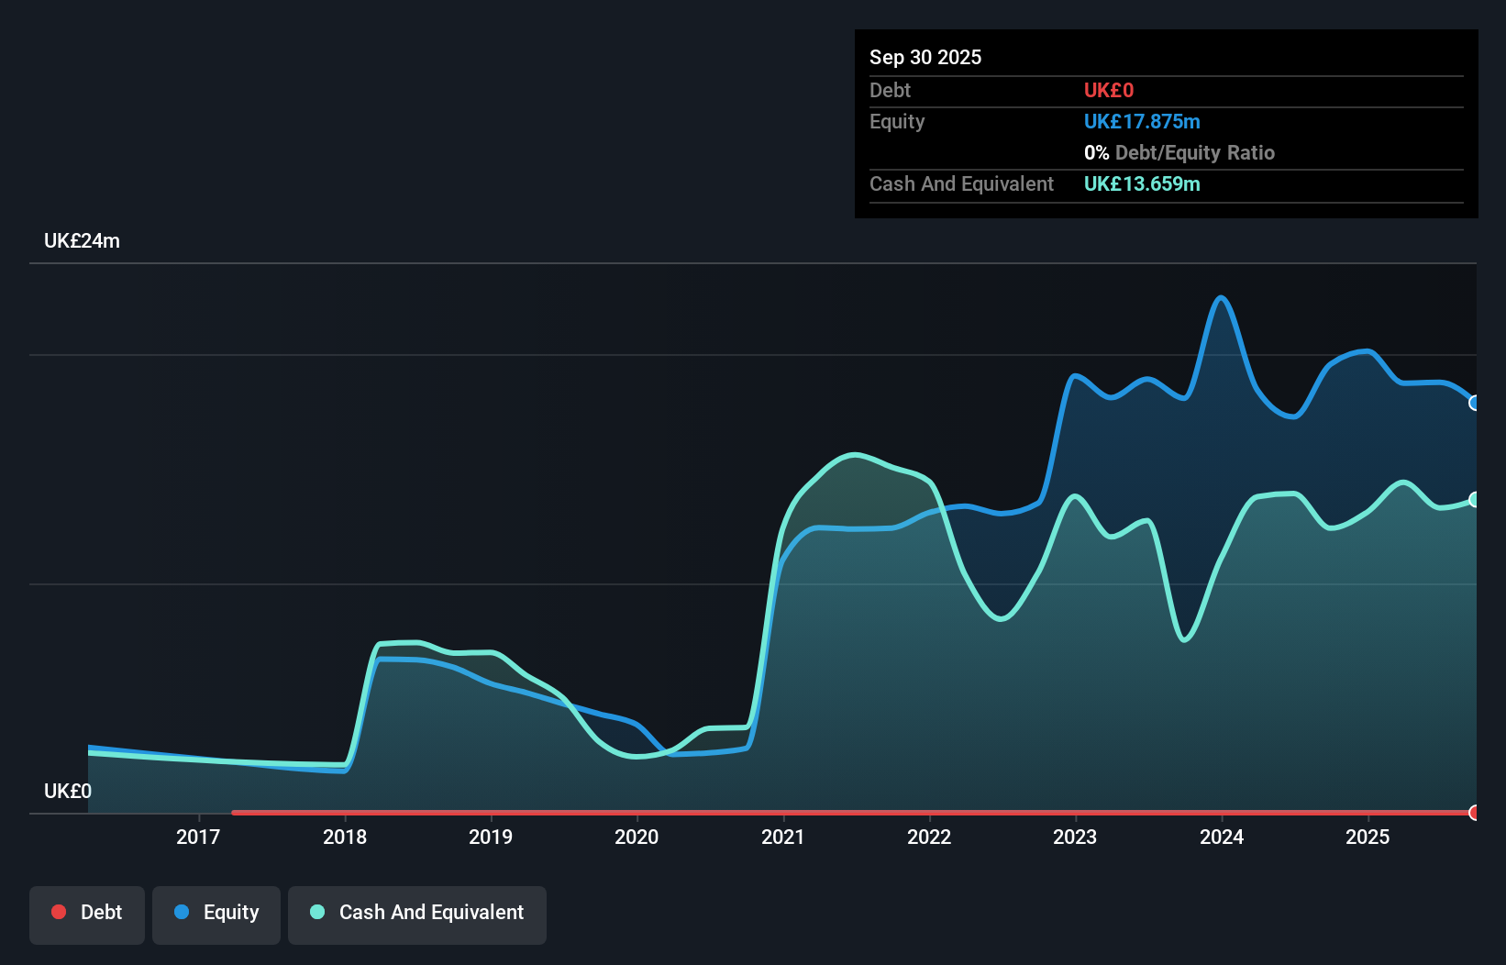Select the Cash endpoint marker on the chart

coord(1475,500)
